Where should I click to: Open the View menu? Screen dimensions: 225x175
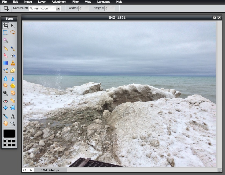click(x=88, y=2)
